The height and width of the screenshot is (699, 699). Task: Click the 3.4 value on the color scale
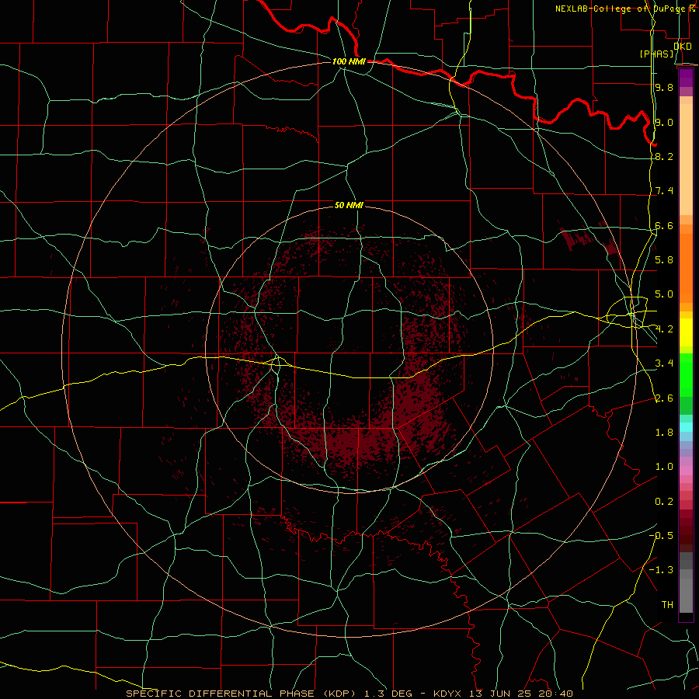tap(664, 363)
